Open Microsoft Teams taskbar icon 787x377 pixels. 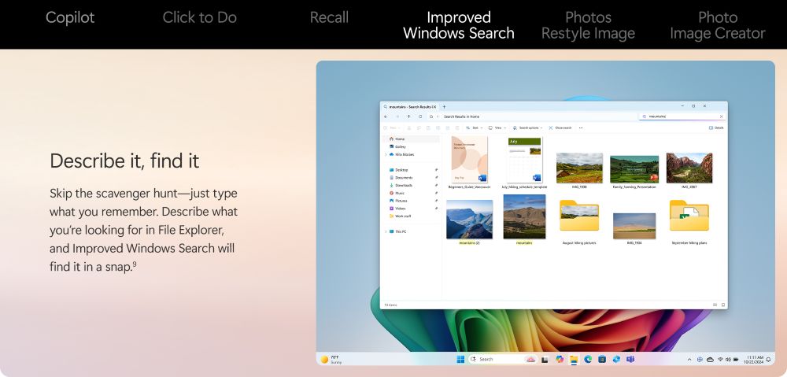pos(630,359)
